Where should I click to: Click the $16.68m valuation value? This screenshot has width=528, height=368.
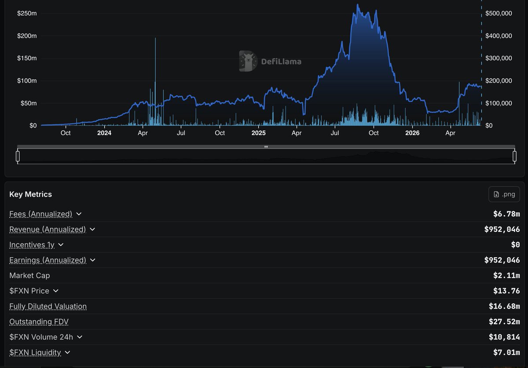point(504,306)
